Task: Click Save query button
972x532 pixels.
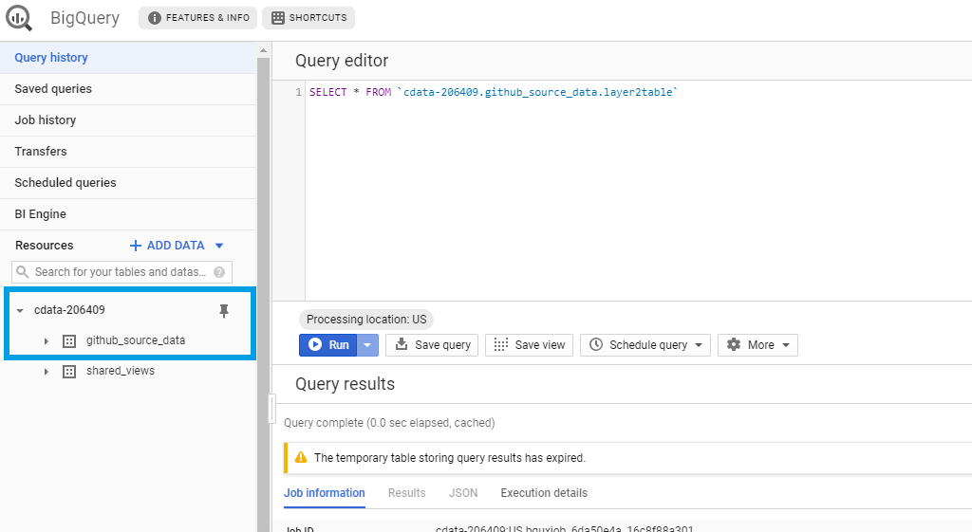Action: tap(432, 345)
